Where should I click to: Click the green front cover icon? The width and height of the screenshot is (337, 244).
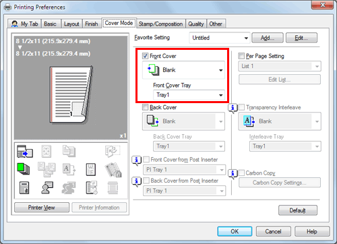[x=24, y=169]
